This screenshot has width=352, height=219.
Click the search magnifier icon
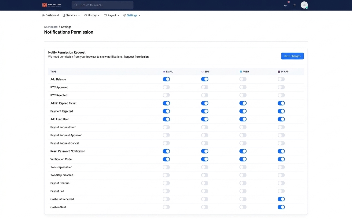[x=76, y=5]
